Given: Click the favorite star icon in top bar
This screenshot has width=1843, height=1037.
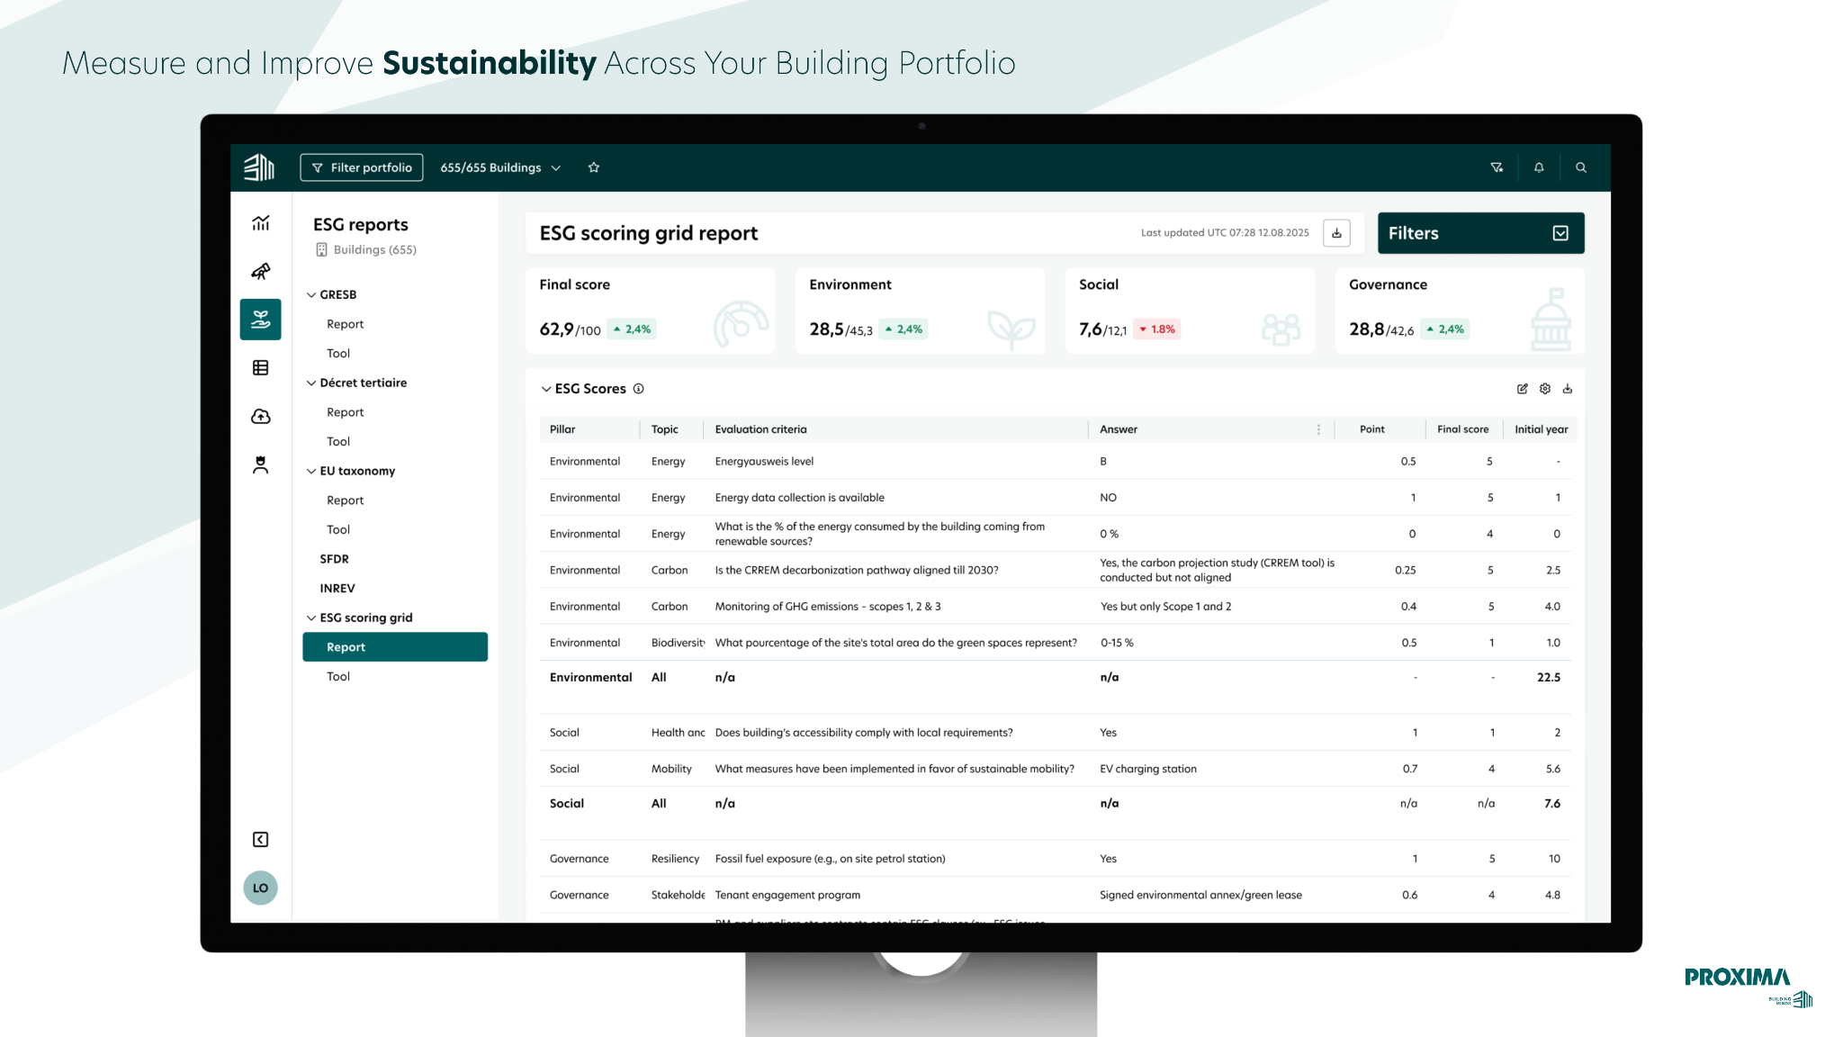Looking at the screenshot, I should 594,167.
